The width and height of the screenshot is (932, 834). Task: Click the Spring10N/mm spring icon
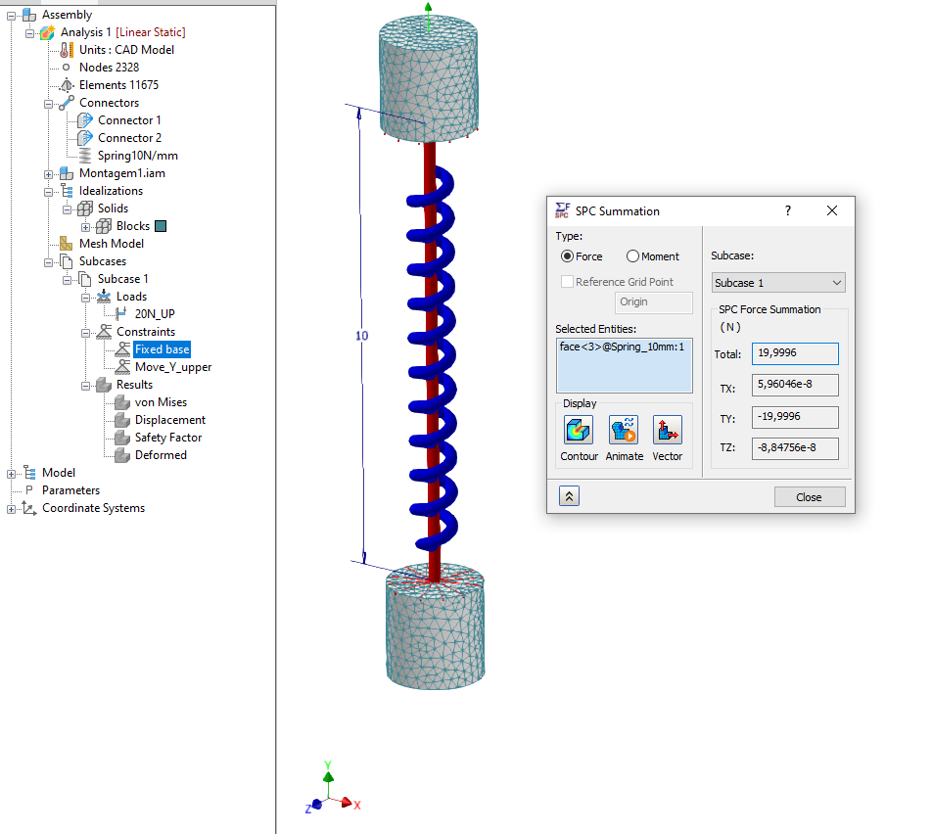coord(82,155)
